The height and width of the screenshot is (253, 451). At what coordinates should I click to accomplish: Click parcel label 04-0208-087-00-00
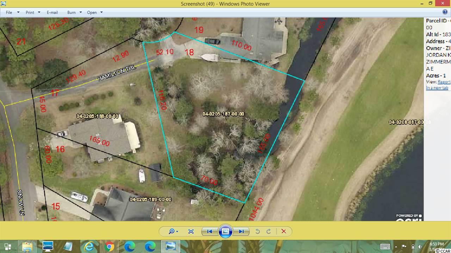410,122
